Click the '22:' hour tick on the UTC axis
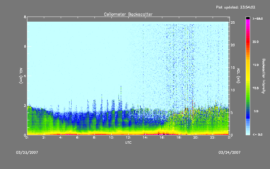The image size is (270, 169). [x=213, y=138]
